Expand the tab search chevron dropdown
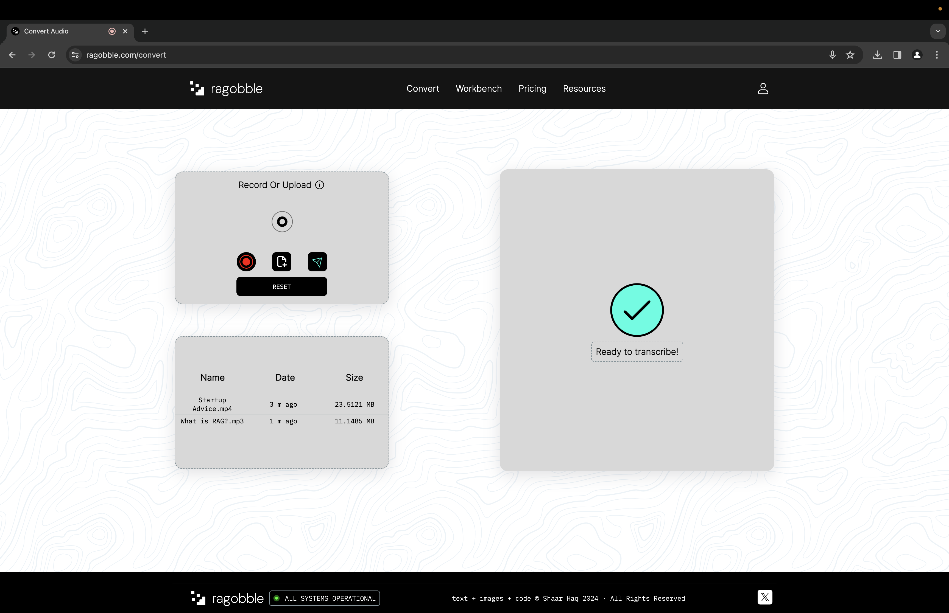This screenshot has height=613, width=949. click(x=937, y=31)
